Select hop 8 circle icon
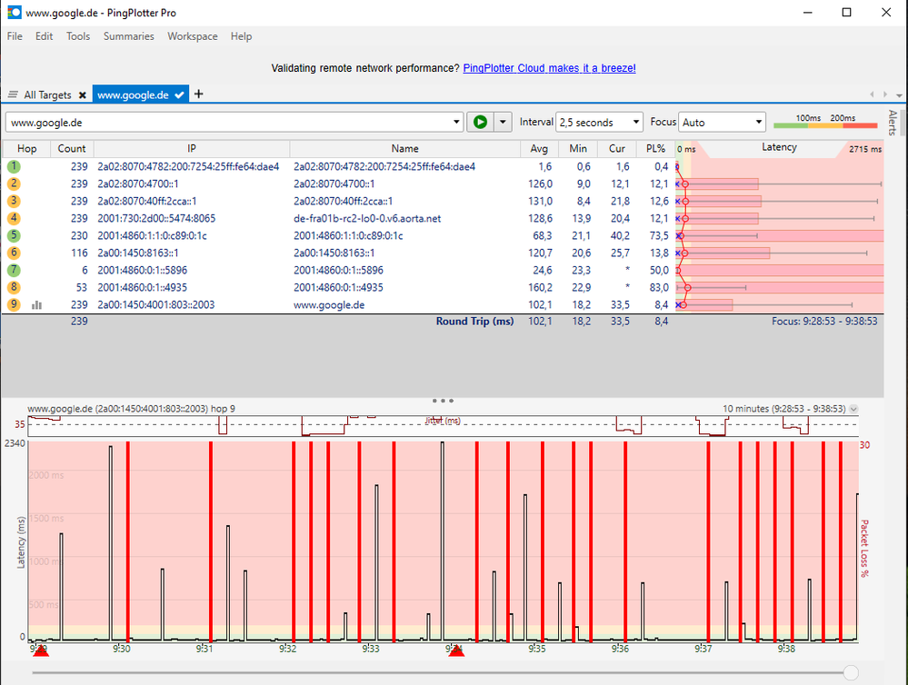Screen dimensions: 908x685 coord(14,287)
